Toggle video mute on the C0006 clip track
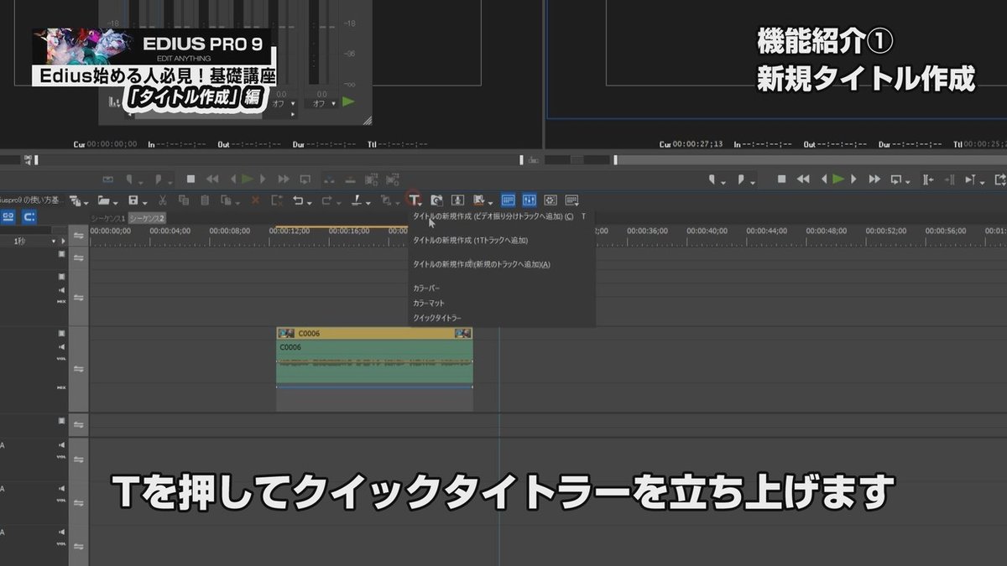 61,333
